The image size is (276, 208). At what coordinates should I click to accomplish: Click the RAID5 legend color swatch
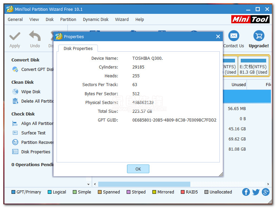(183, 192)
